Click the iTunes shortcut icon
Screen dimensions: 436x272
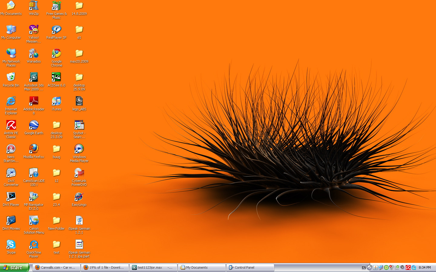pyautogui.click(x=56, y=101)
